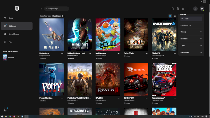The height and width of the screenshot is (118, 210).
Task: Install Midnight Ghost Hunt
Action: [71, 58]
